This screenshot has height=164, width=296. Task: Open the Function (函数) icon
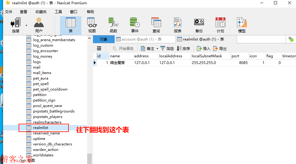pos(113,23)
